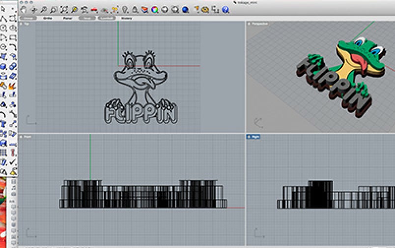
Task: Open the Right viewport title menu
Action: 254,136
